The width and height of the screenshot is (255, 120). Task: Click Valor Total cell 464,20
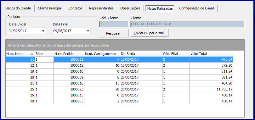tap(212, 84)
